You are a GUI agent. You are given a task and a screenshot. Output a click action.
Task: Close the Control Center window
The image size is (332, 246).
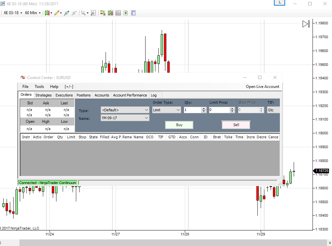pos(275,78)
